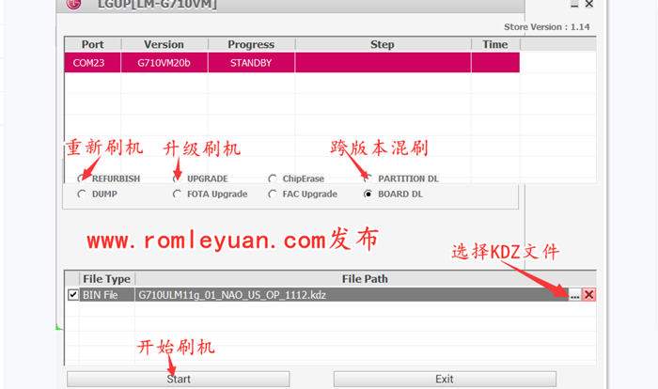The height and width of the screenshot is (389, 658).
Task: Click the Port column header
Action: [92, 44]
